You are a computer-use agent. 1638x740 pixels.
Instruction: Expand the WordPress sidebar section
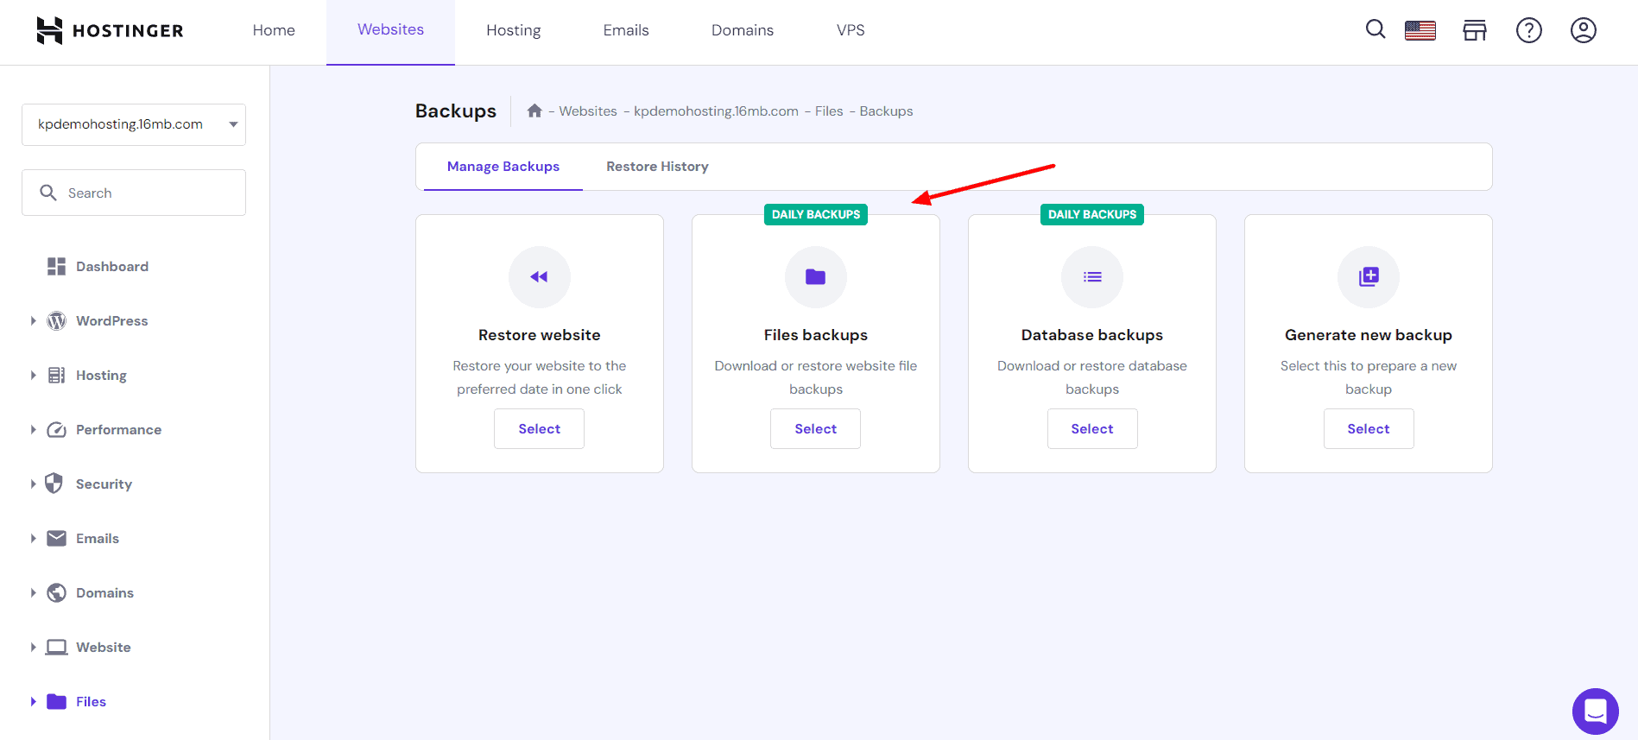(x=34, y=321)
